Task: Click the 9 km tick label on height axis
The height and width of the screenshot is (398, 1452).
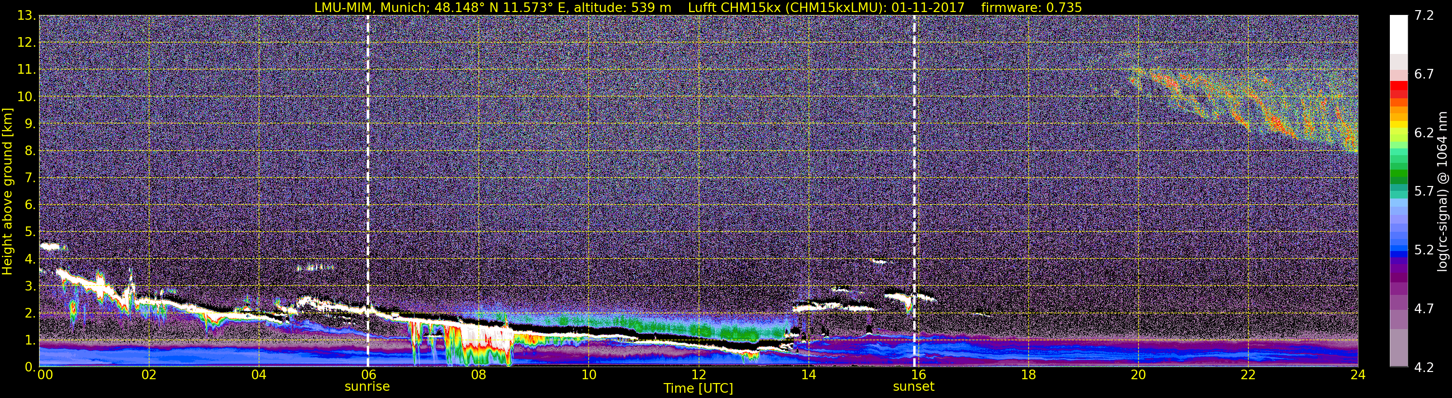Action: click(29, 124)
